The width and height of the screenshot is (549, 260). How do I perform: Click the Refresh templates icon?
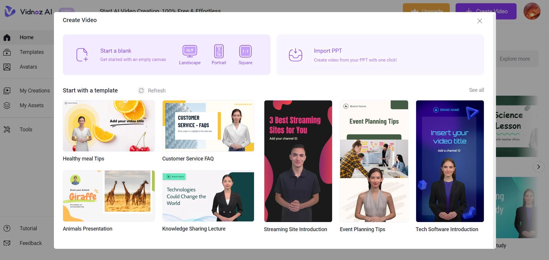tap(141, 90)
